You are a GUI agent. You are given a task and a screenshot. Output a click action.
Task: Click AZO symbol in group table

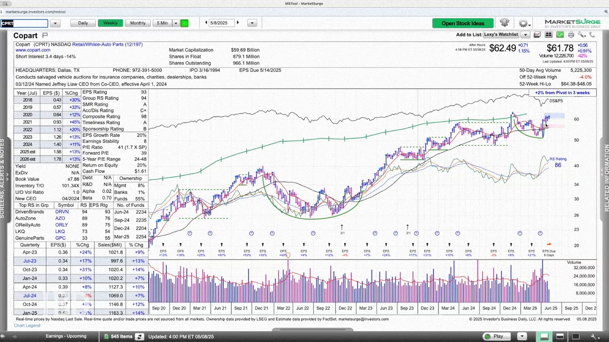(60, 218)
